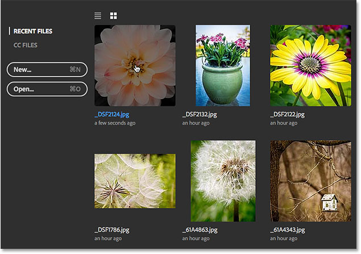Screen dimensions: 361x254
Task: Switch to list view icon
Action: (98, 16)
